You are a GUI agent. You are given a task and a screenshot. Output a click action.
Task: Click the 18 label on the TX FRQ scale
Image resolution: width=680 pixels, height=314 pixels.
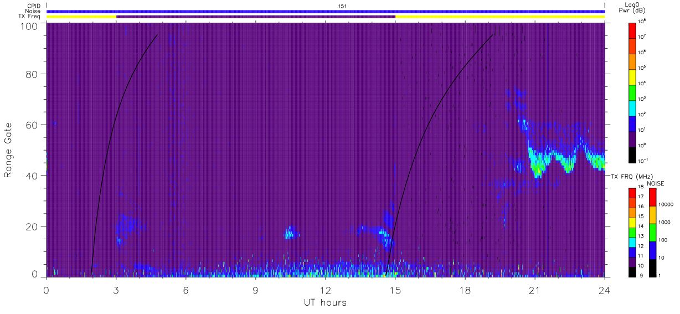(642, 188)
